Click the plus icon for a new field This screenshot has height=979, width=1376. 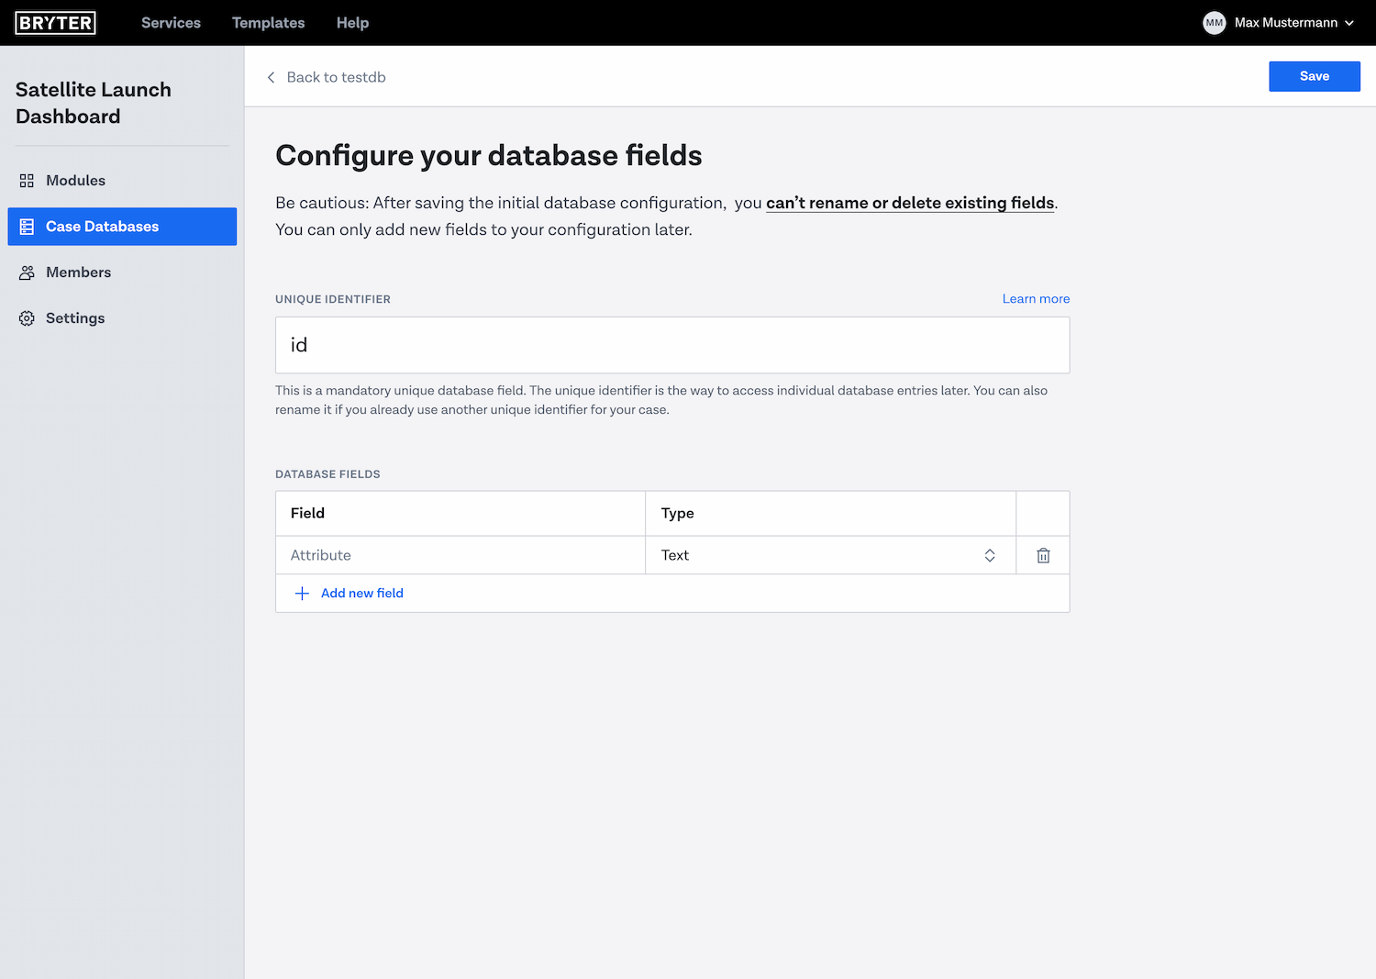pos(302,594)
